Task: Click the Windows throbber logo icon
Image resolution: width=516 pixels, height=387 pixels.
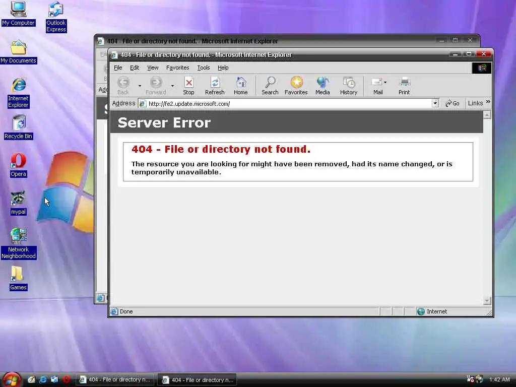Action: pyautogui.click(x=482, y=68)
